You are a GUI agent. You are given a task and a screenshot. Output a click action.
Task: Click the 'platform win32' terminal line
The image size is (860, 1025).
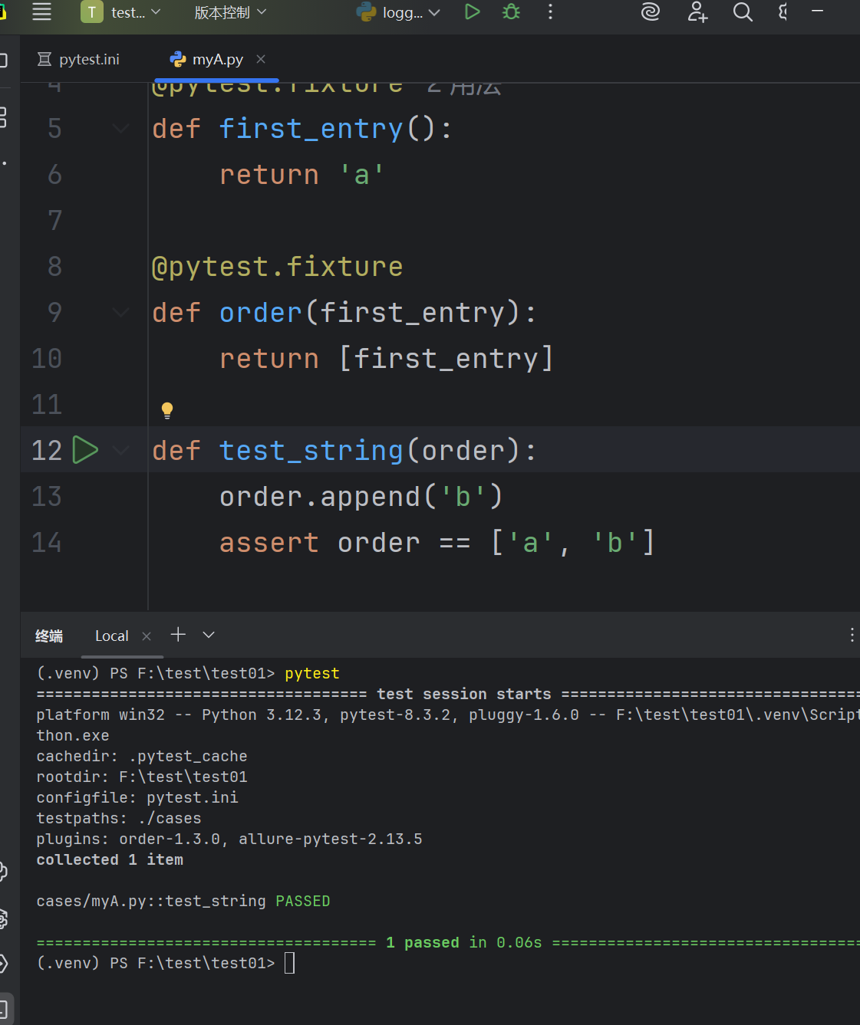click(x=448, y=715)
